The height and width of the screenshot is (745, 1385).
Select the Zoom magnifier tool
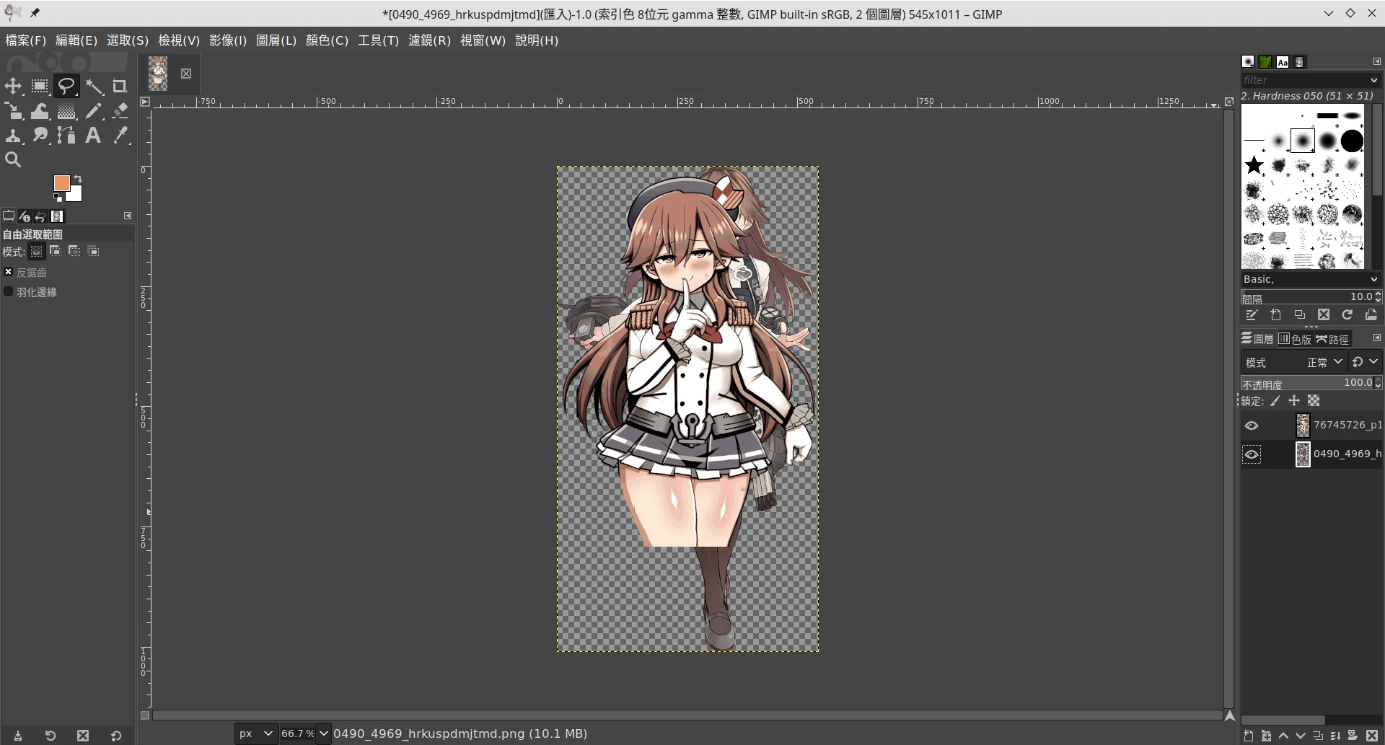pyautogui.click(x=13, y=160)
